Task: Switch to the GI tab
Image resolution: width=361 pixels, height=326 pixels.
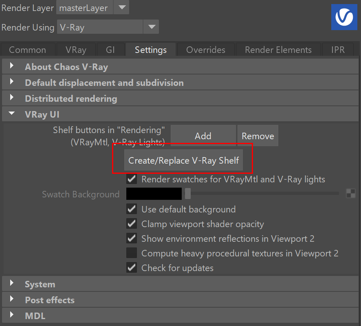Action: (110, 50)
